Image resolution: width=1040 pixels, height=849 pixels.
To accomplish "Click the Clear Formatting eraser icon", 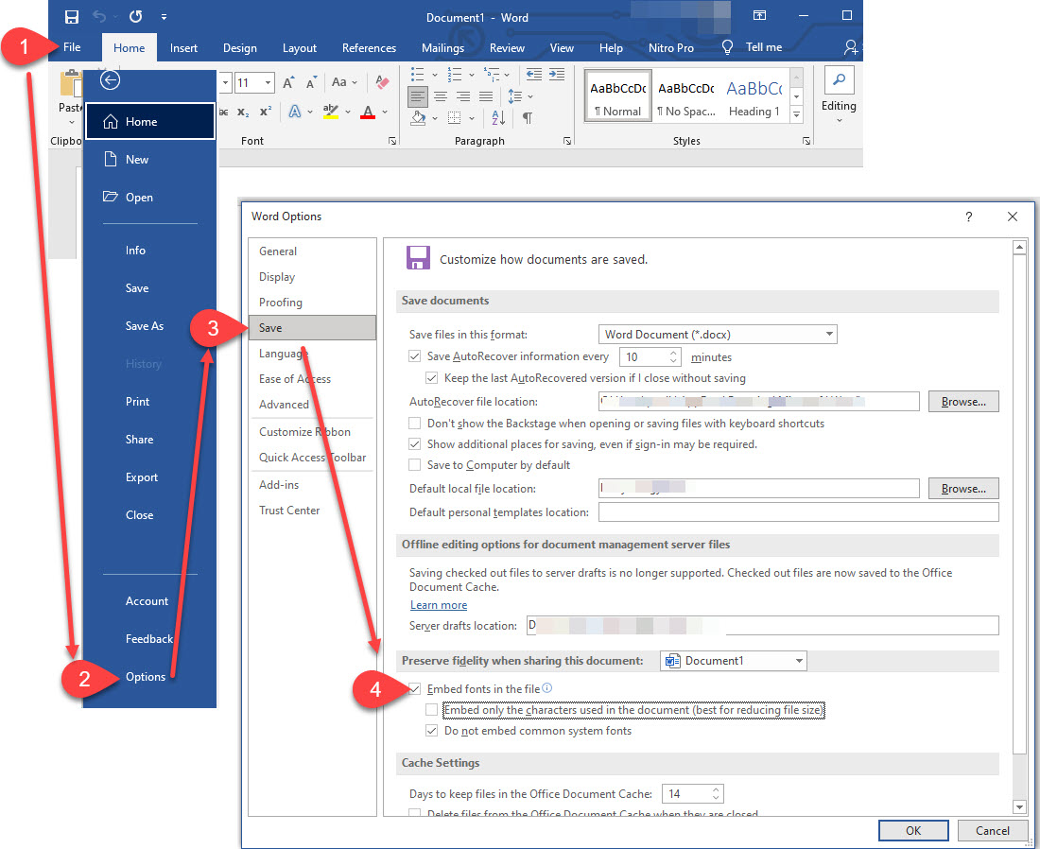I will click(x=382, y=83).
